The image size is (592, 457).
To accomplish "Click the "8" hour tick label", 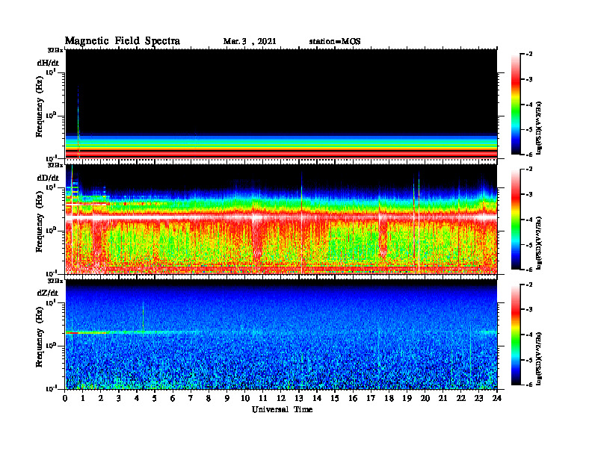I will tap(209, 398).
